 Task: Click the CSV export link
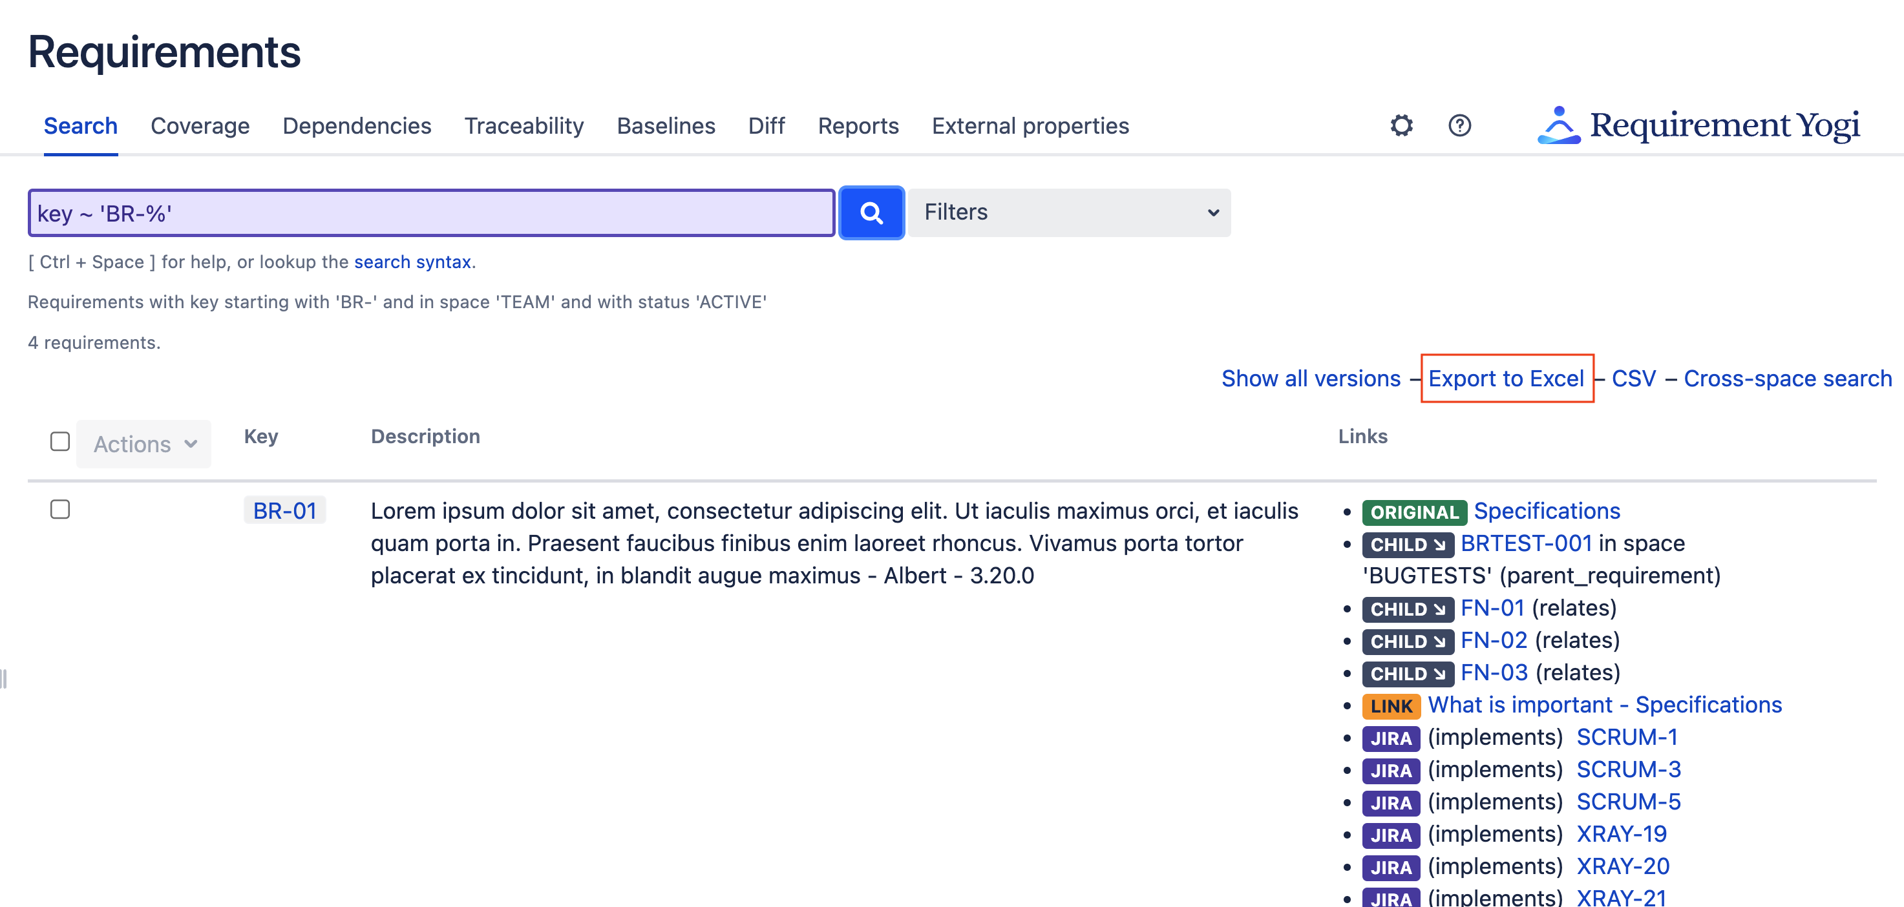coord(1633,378)
